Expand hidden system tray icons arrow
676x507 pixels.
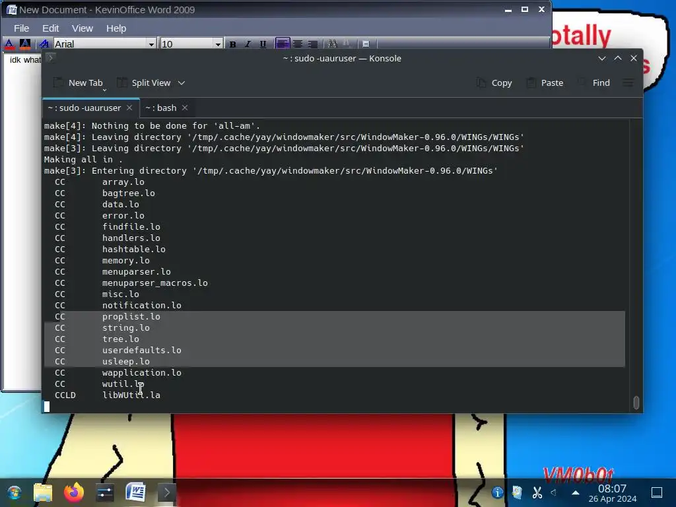click(576, 492)
